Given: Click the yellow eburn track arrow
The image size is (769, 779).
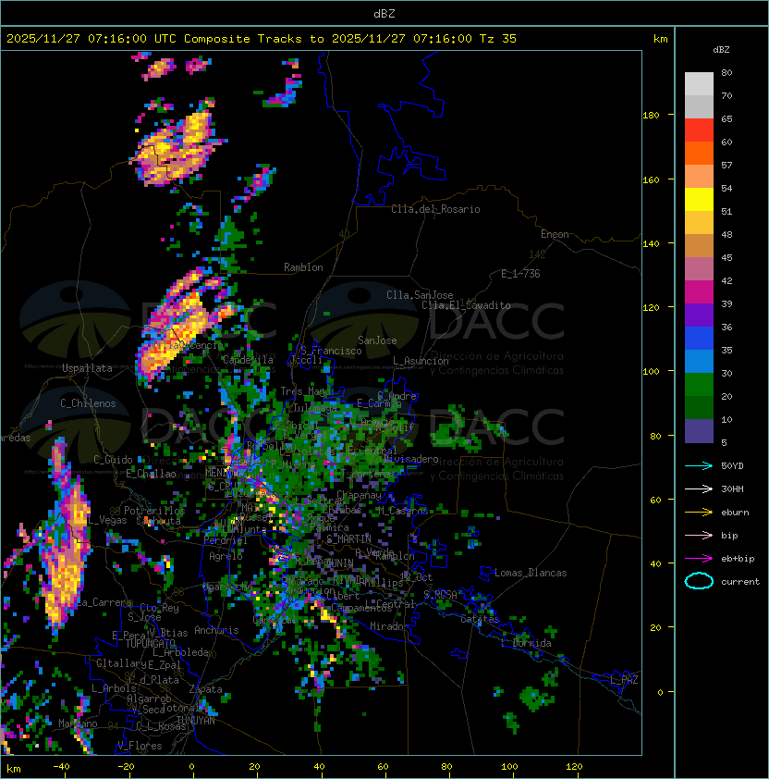Looking at the screenshot, I should pos(699,513).
